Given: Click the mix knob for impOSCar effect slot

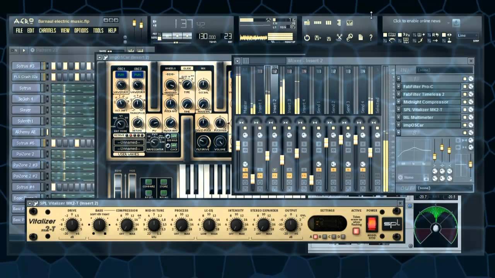Looking at the screenshot, I should pos(471,125).
